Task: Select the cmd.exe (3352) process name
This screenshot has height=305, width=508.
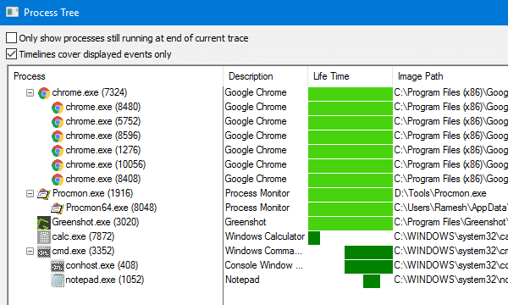Action: (x=83, y=251)
